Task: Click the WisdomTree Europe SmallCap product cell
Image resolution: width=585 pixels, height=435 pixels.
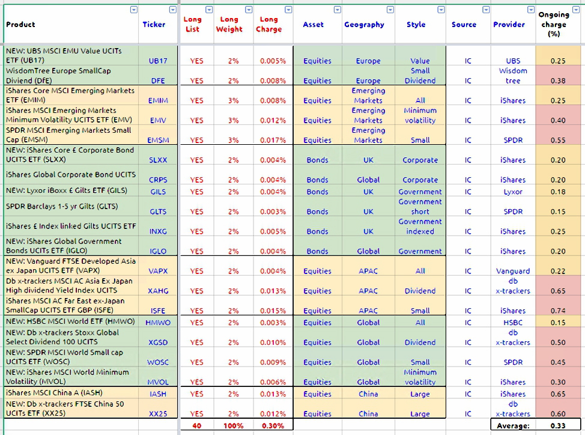Action: click(x=71, y=75)
